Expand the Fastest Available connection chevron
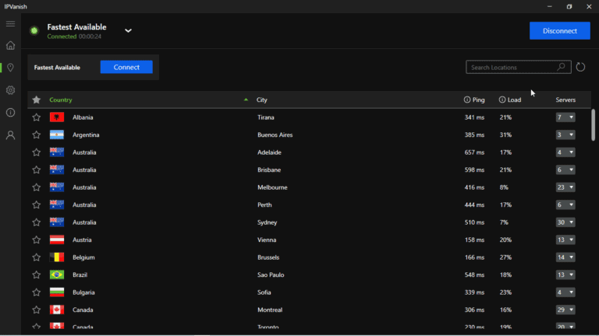Image resolution: width=599 pixels, height=336 pixels. [x=129, y=31]
